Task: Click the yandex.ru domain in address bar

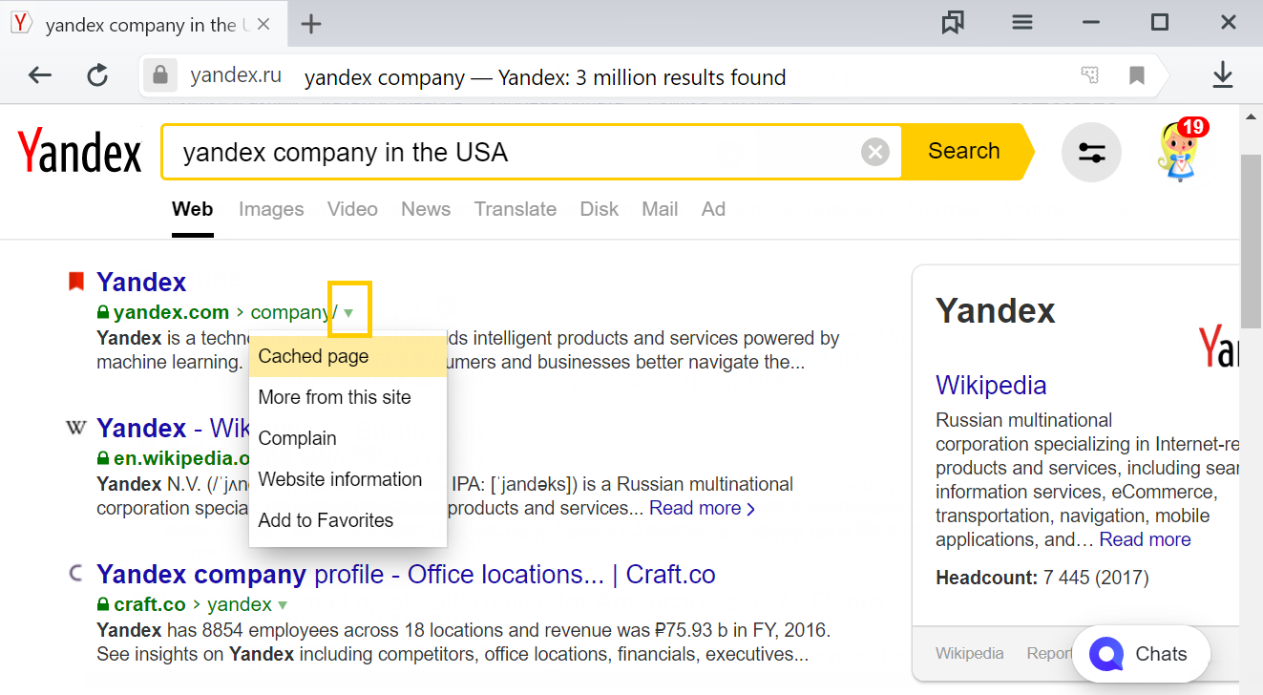Action: pos(236,76)
